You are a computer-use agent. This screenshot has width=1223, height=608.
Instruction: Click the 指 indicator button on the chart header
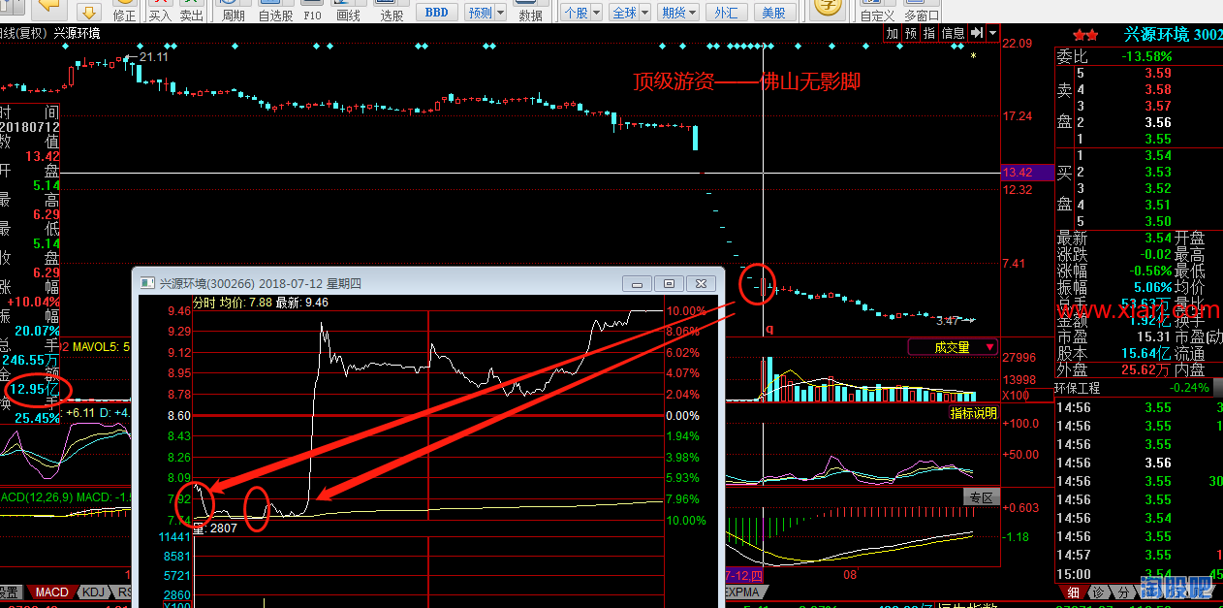[928, 33]
